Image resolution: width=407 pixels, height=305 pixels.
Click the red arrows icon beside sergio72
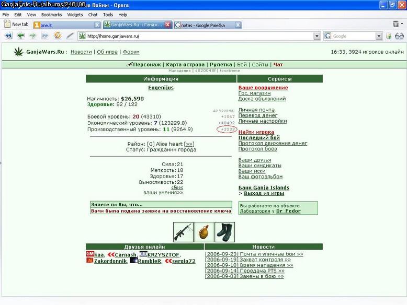pos(168,261)
